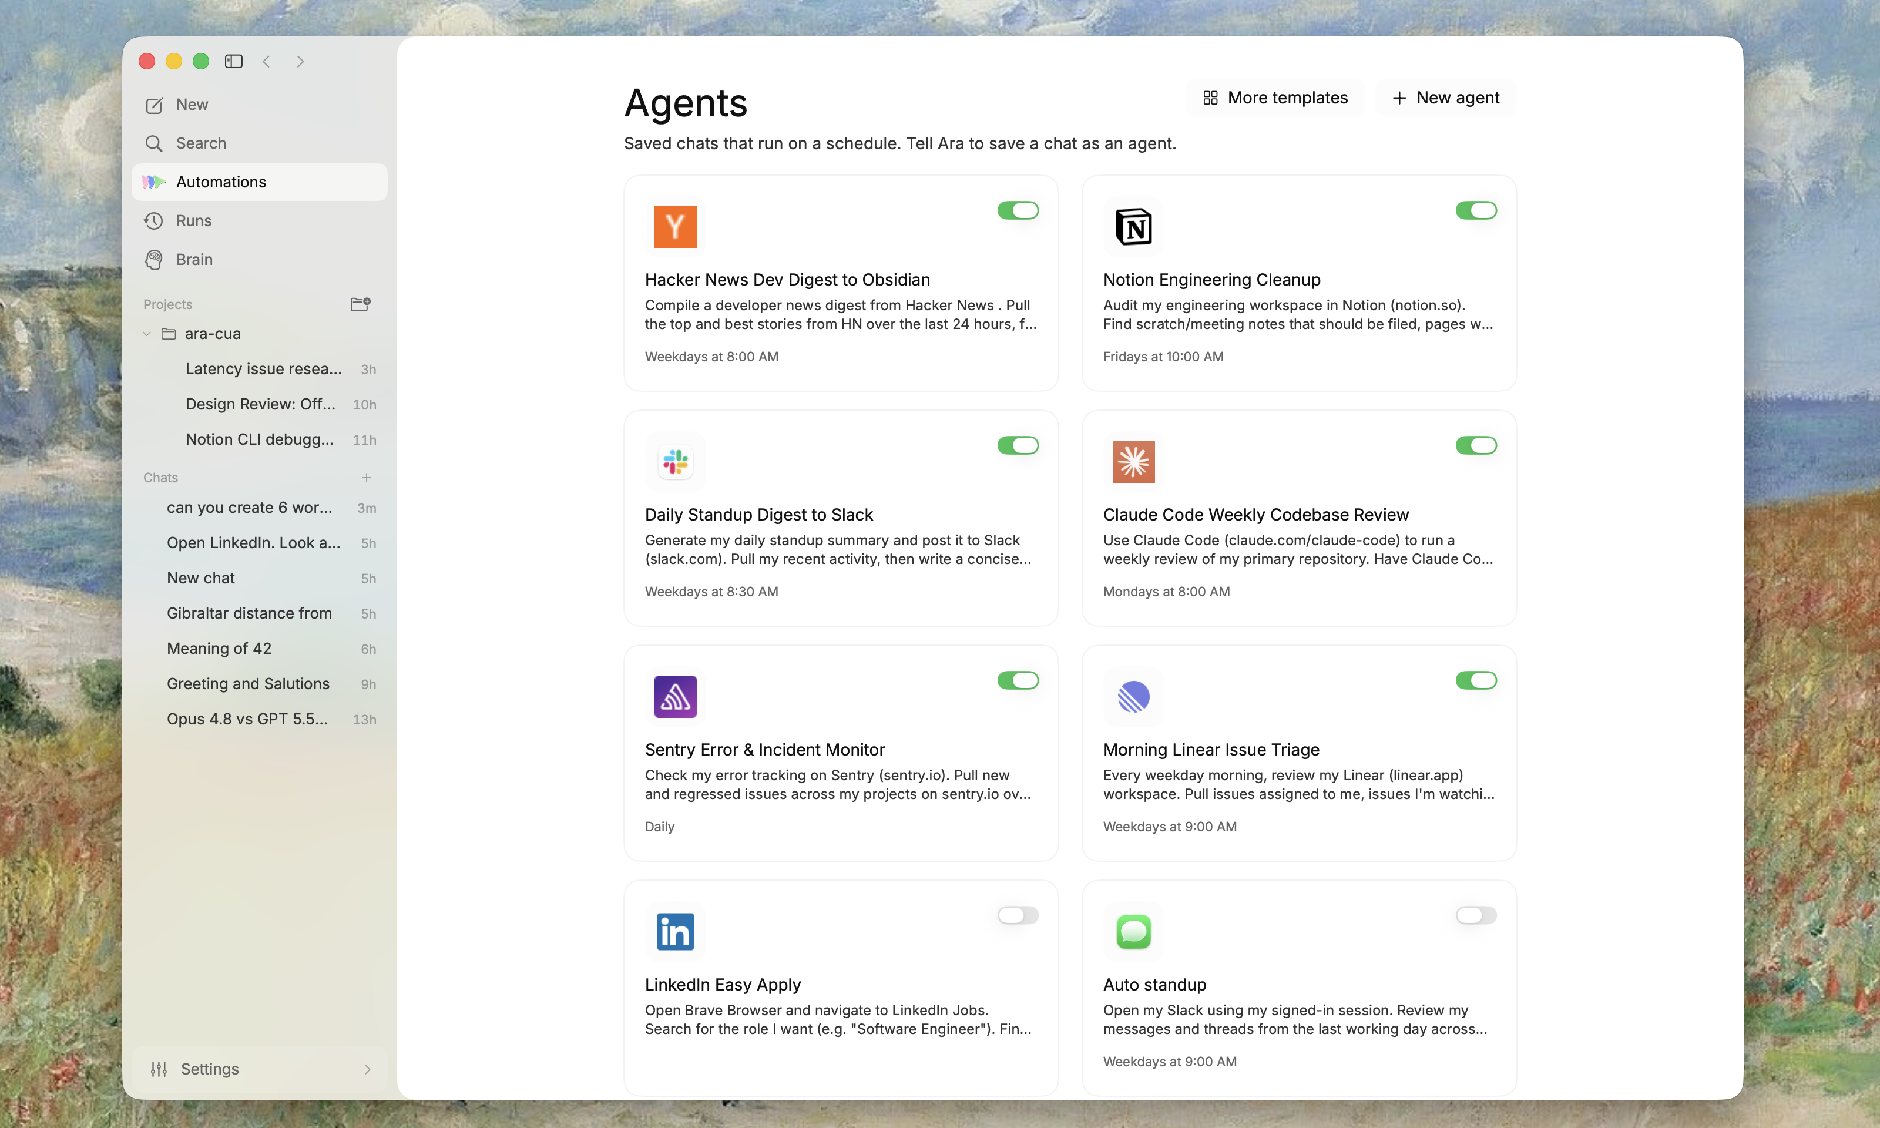This screenshot has width=1880, height=1128.
Task: Turn off Claude Code Weekly Codebase Review
Action: point(1476,445)
